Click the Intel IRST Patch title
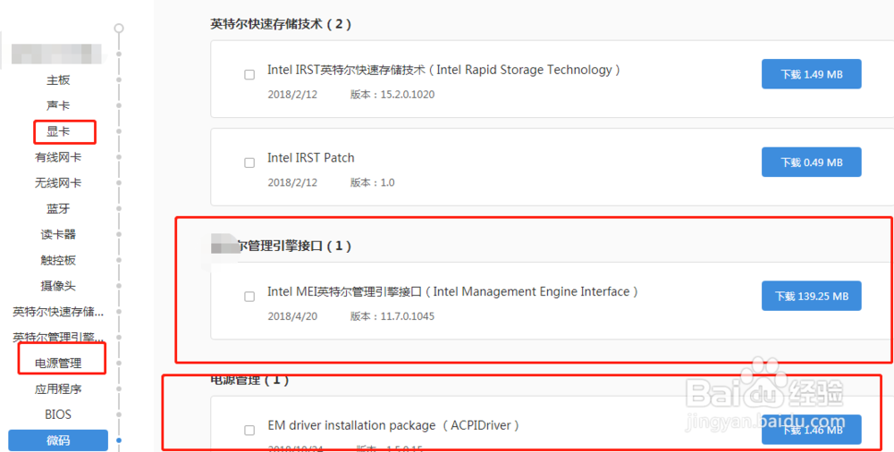Image resolution: width=894 pixels, height=452 pixels. coord(311,158)
